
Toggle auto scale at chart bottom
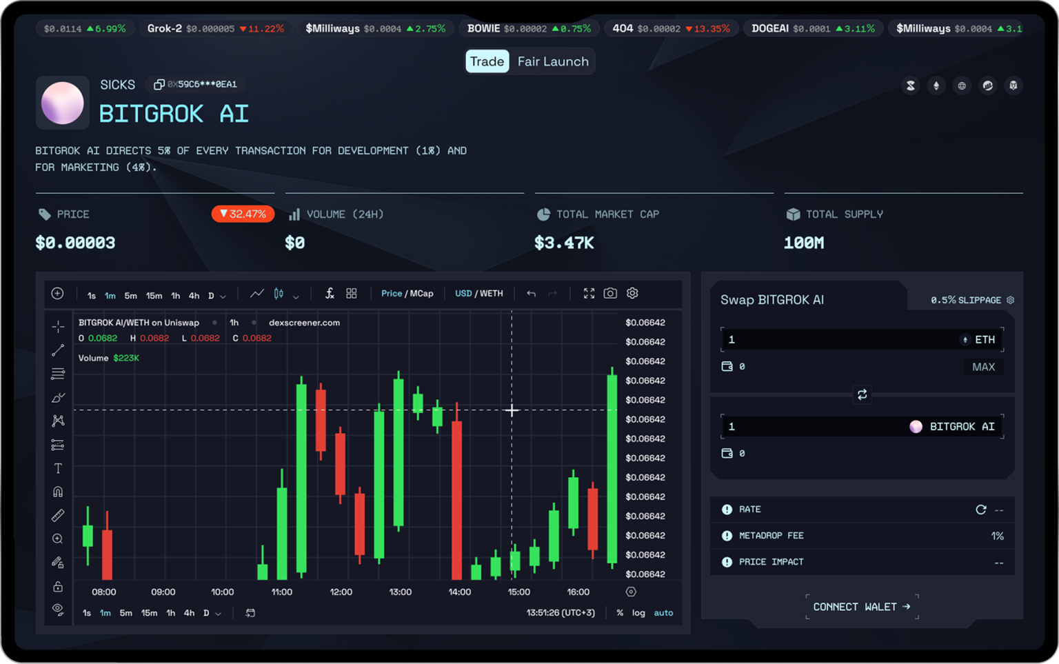pyautogui.click(x=663, y=613)
